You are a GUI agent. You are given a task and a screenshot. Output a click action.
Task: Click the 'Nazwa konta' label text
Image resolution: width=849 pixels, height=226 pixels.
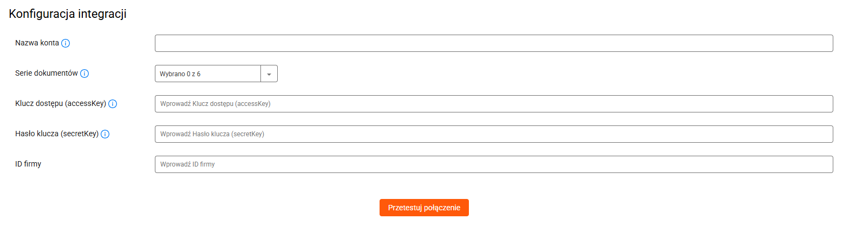click(x=37, y=43)
